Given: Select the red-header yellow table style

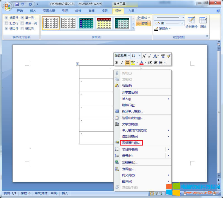Looking at the screenshot, I should click(104, 23).
